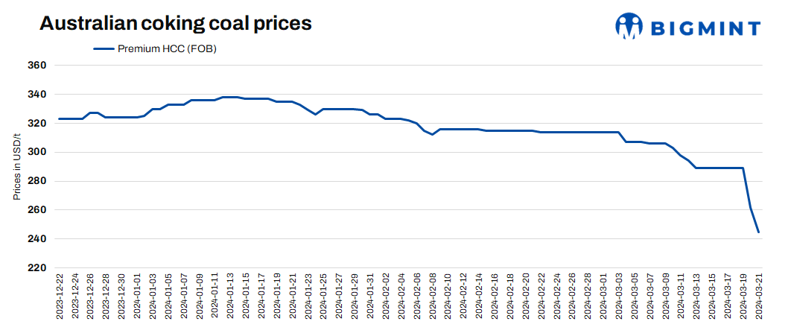
Task: Click the 300 y-axis tick label
Action: [x=37, y=152]
